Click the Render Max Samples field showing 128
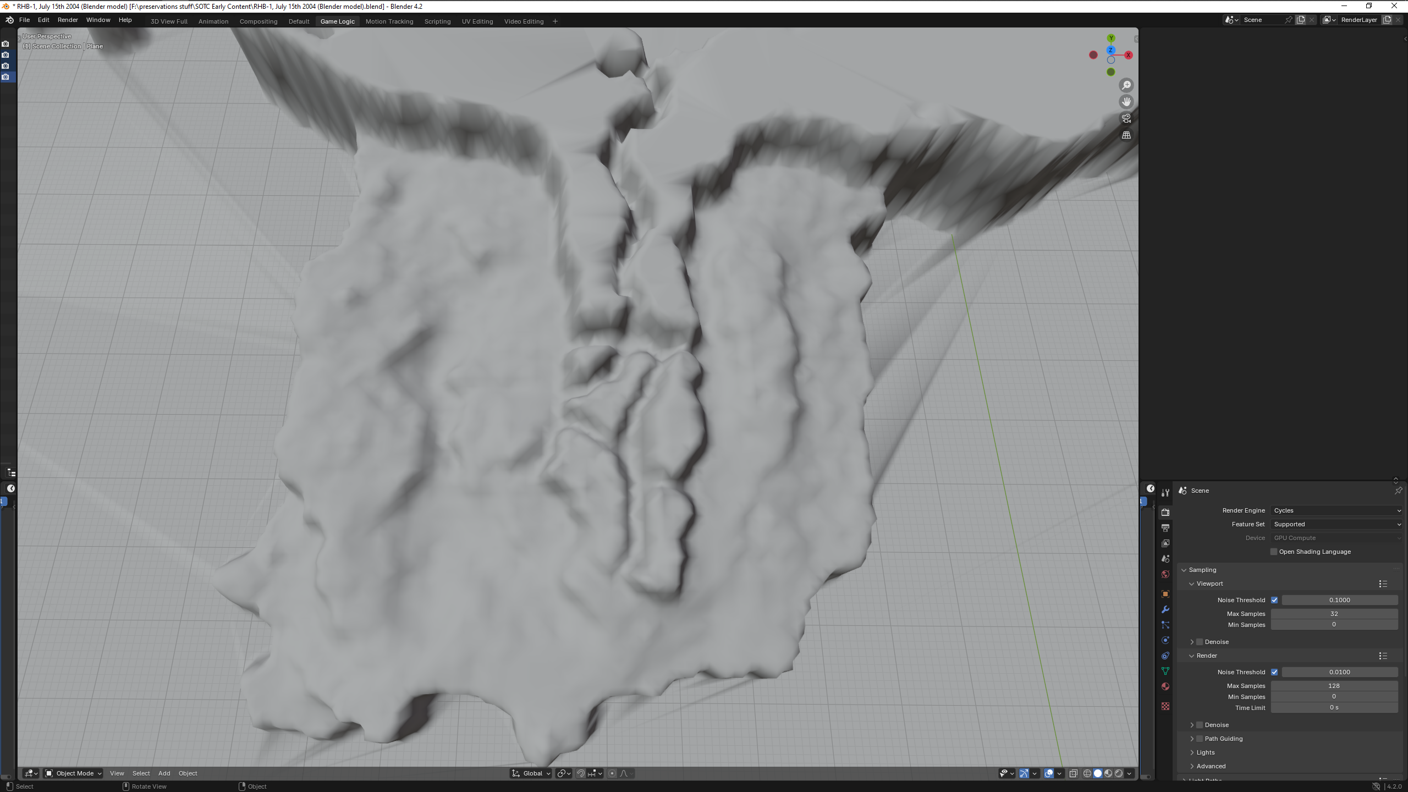 coord(1334,686)
